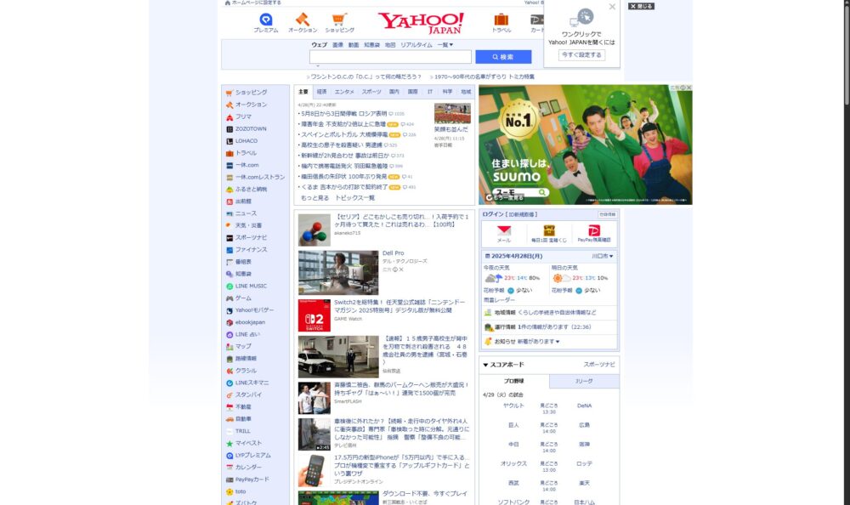Click the blue 検索 search button

tap(503, 57)
